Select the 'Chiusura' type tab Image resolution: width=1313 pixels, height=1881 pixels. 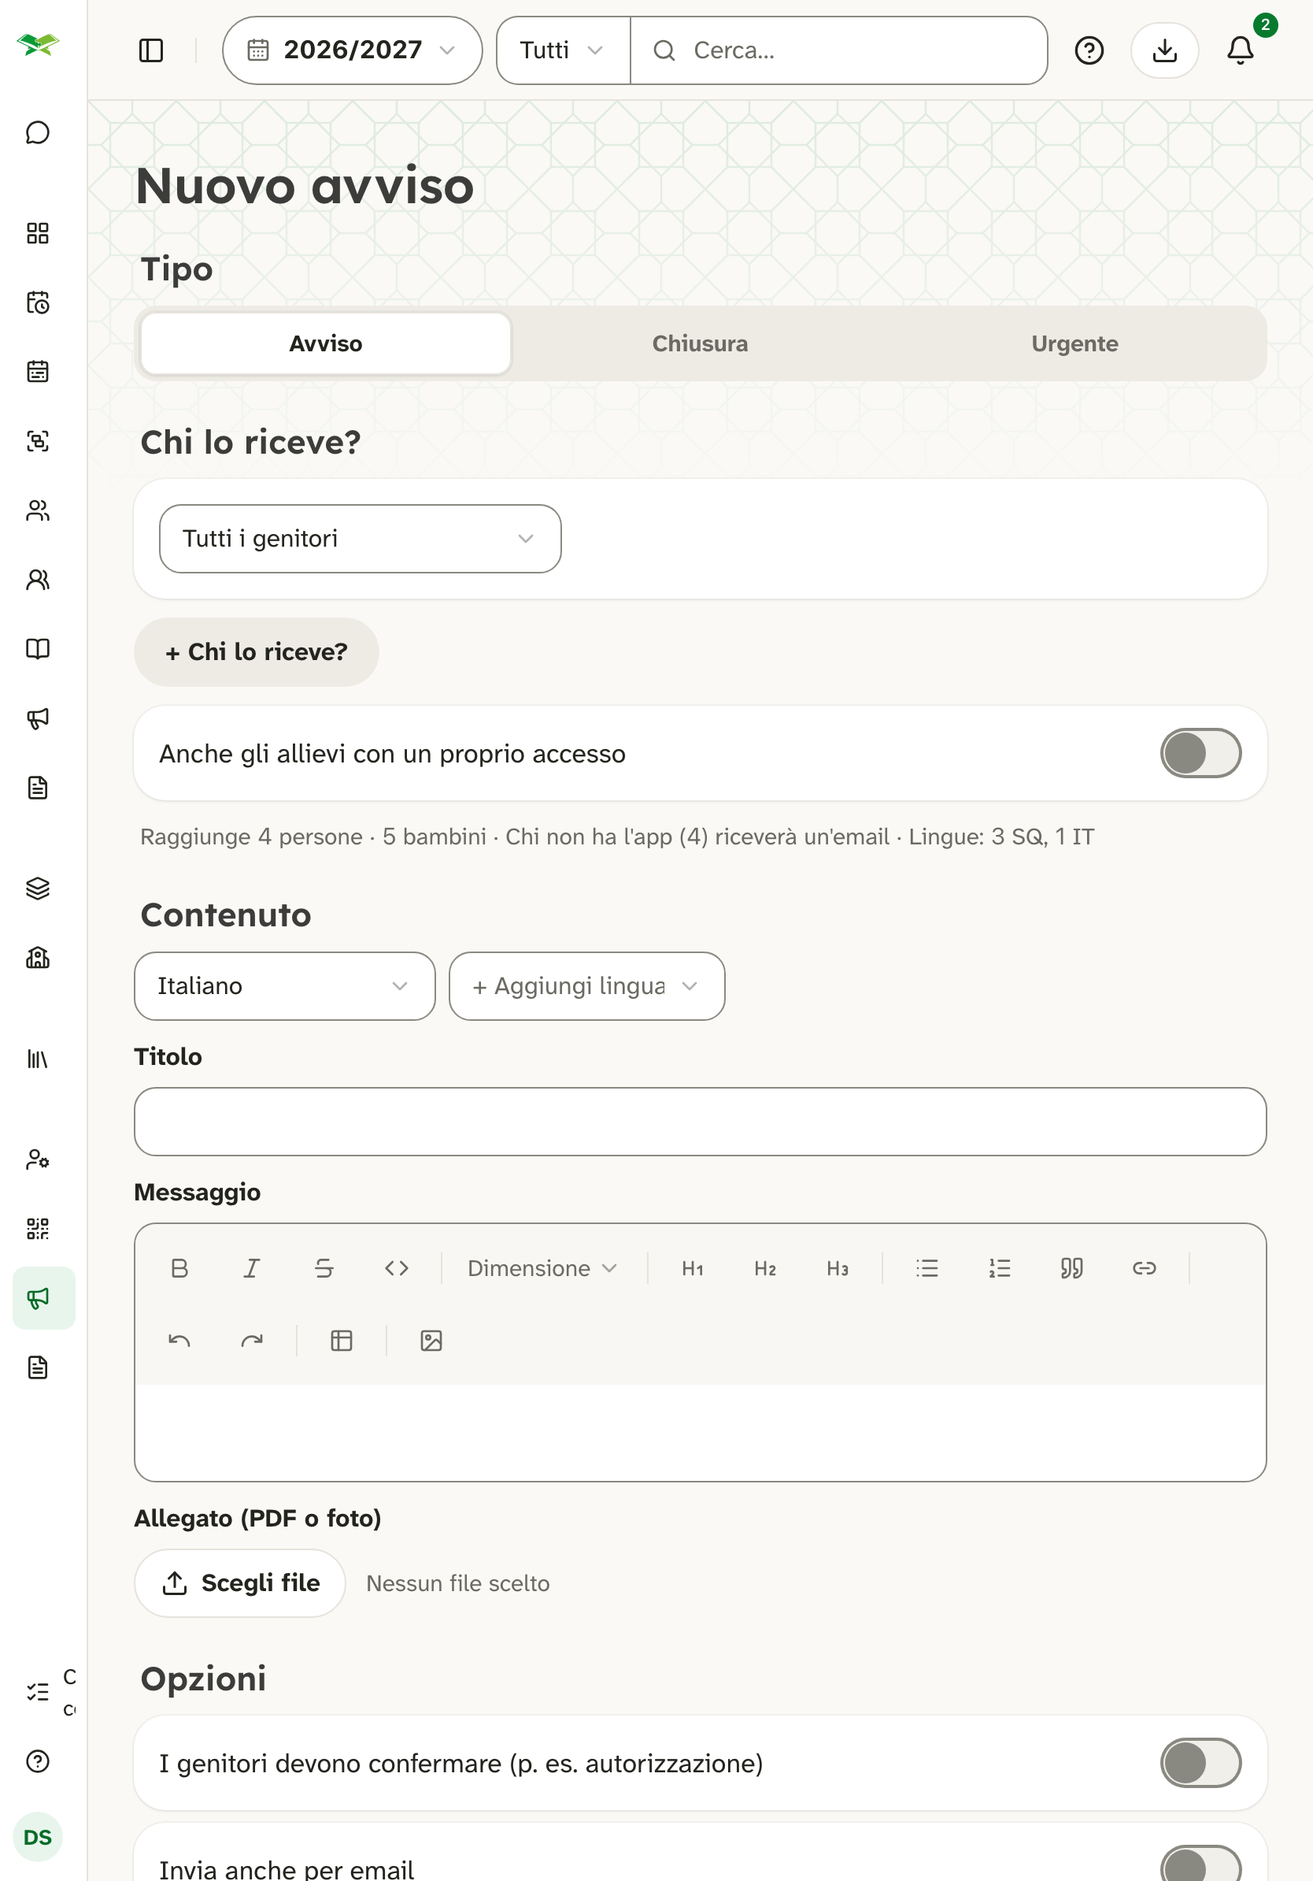click(x=700, y=343)
